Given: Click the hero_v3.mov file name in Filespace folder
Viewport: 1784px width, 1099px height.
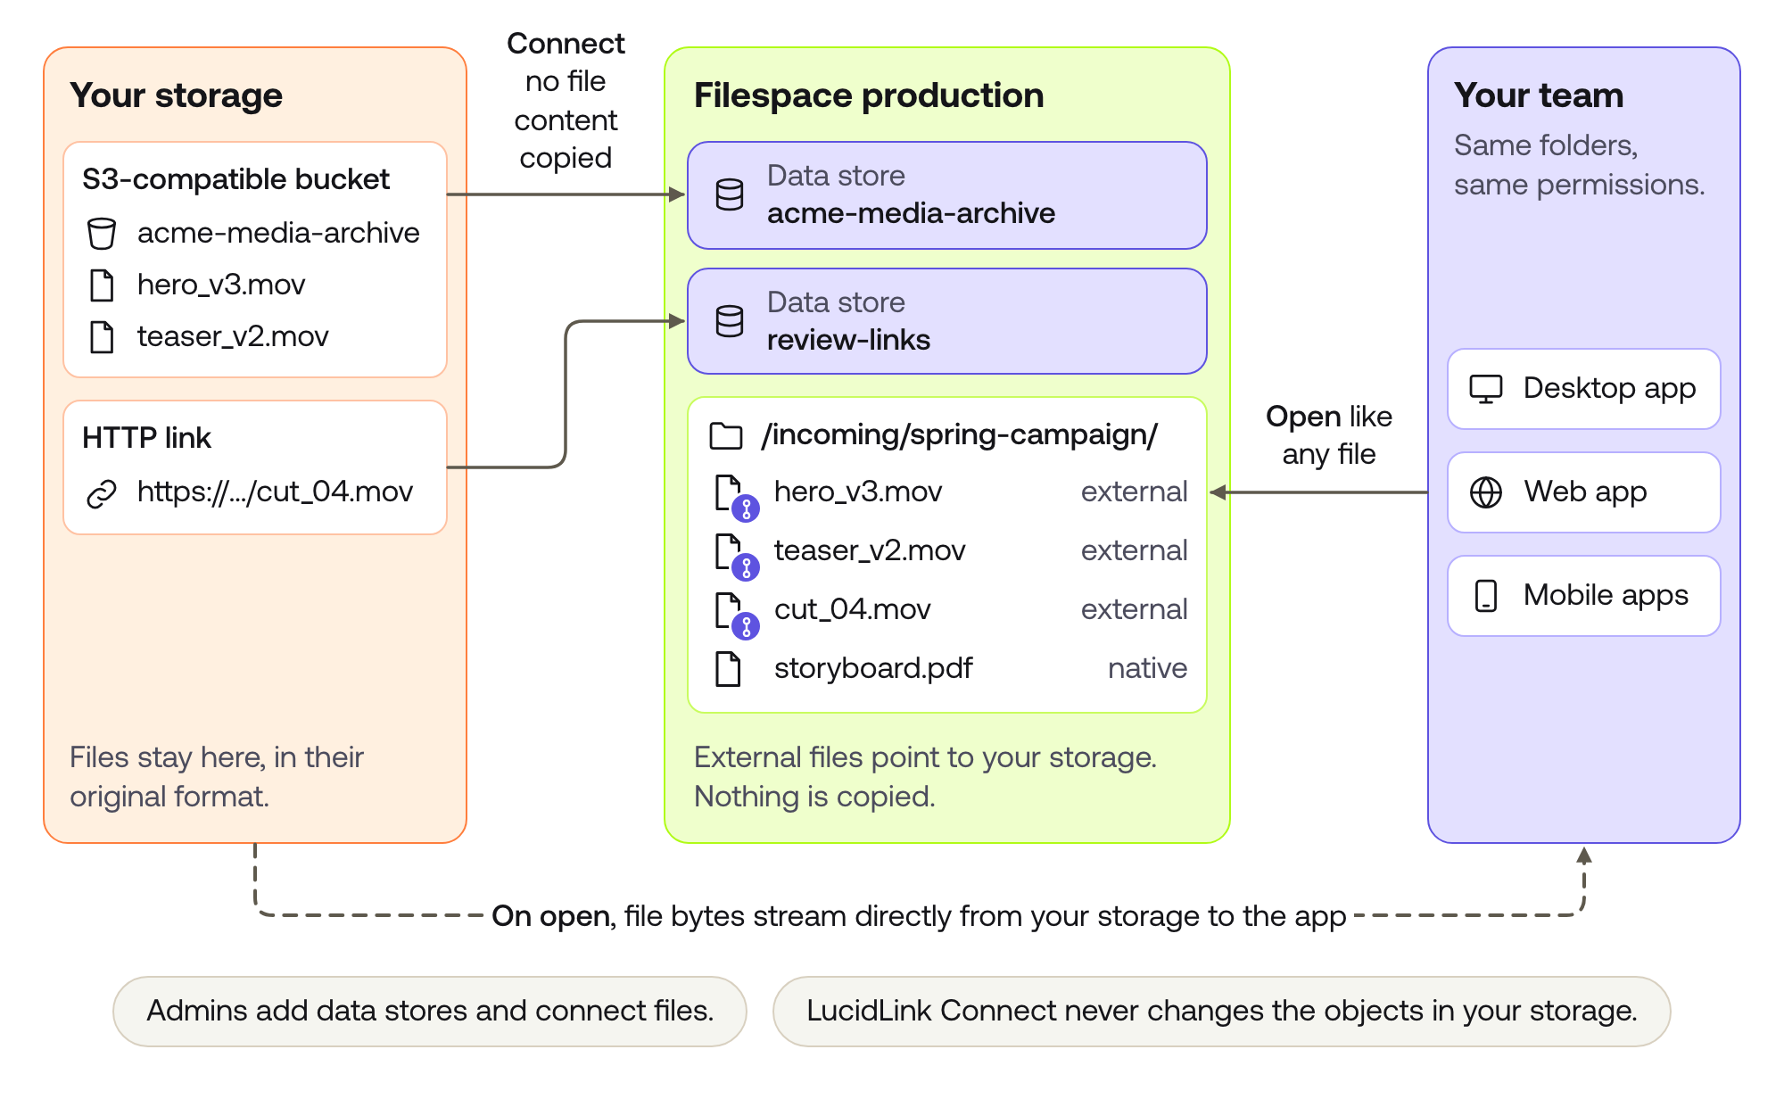Looking at the screenshot, I should [858, 492].
